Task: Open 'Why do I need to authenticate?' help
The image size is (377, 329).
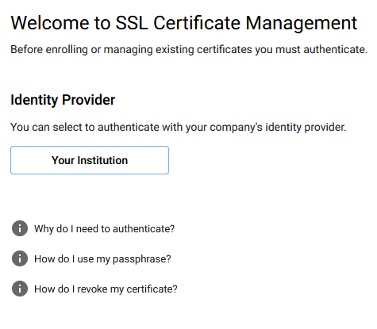Action: tap(105, 229)
